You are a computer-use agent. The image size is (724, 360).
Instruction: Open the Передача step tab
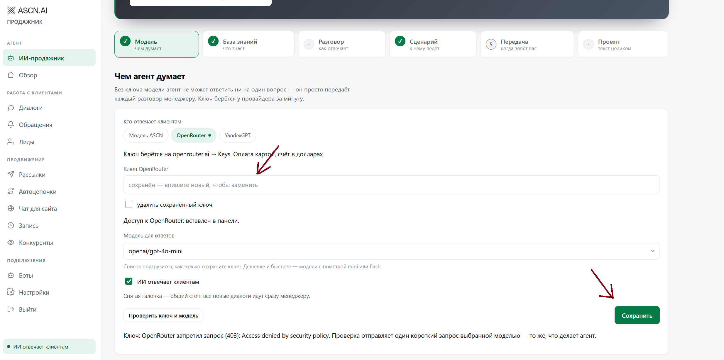(x=527, y=44)
